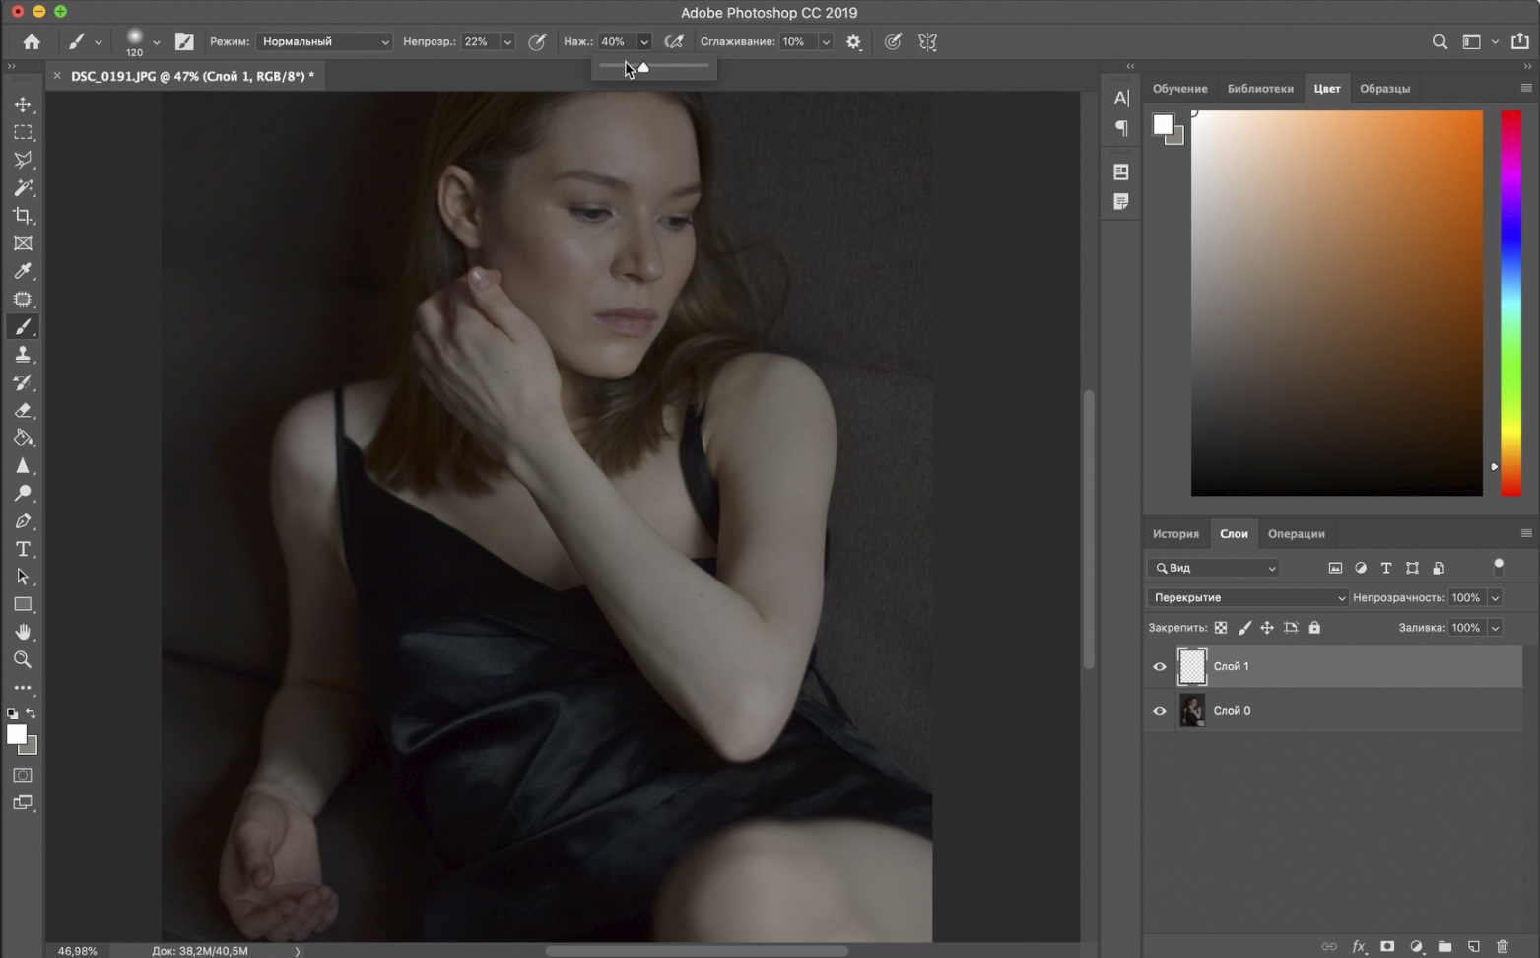The image size is (1540, 958).
Task: Select the Crop tool
Action: (x=23, y=216)
